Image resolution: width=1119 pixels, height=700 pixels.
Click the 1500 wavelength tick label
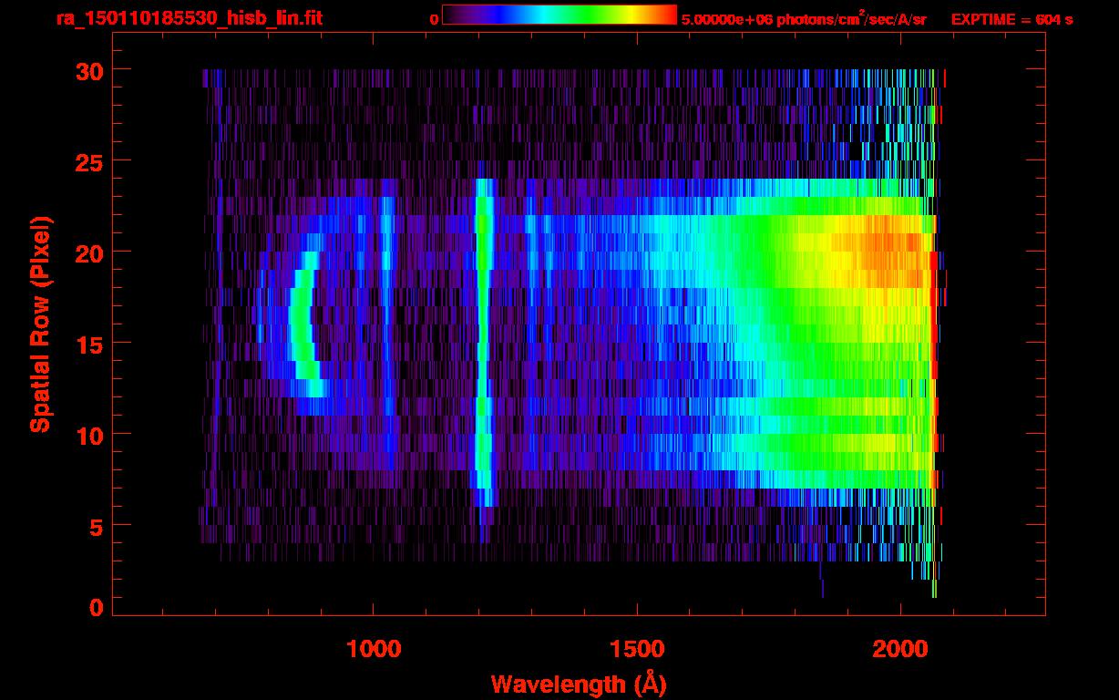tap(637, 649)
